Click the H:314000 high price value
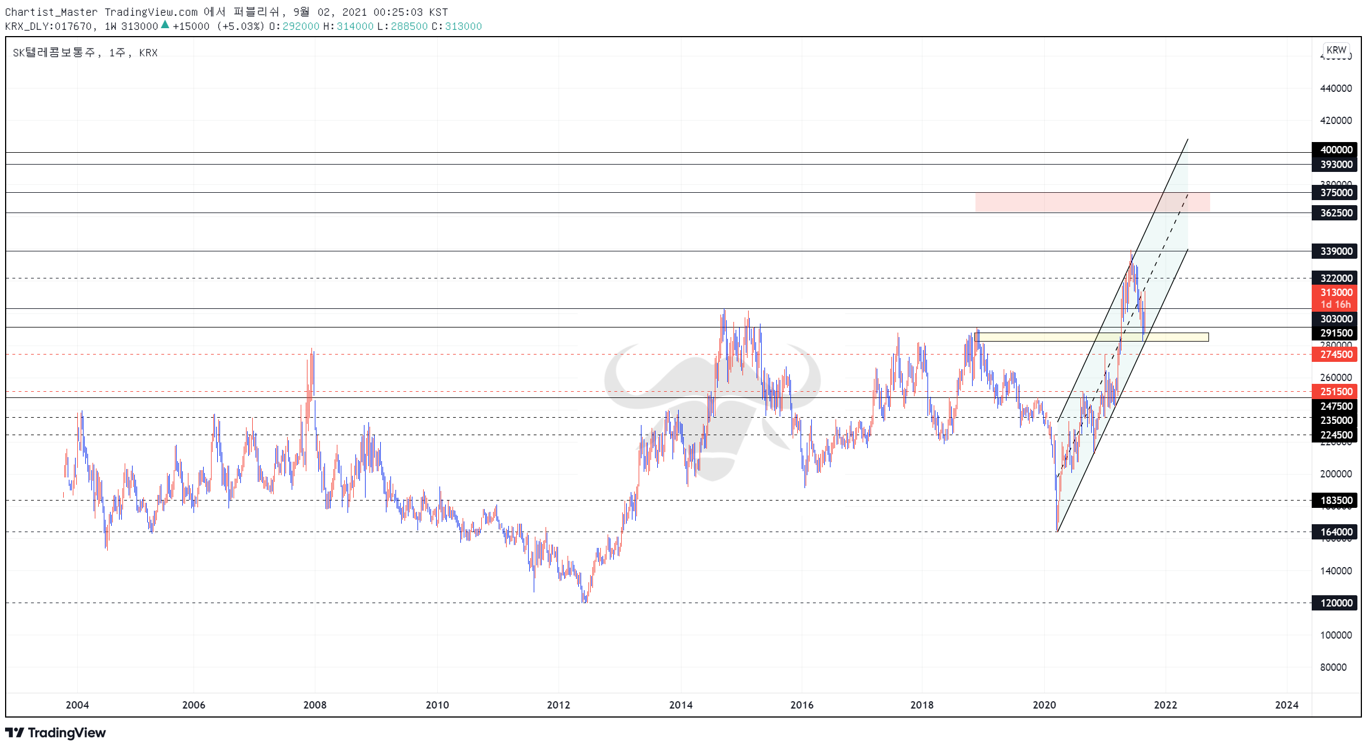The image size is (1367, 748). [x=348, y=26]
